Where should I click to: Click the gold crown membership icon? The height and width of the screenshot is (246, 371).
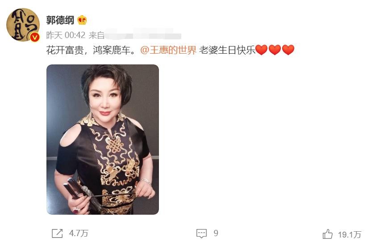tap(82, 20)
